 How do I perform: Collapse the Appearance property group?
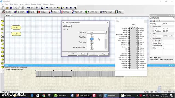pyautogui.click(x=151, y=26)
